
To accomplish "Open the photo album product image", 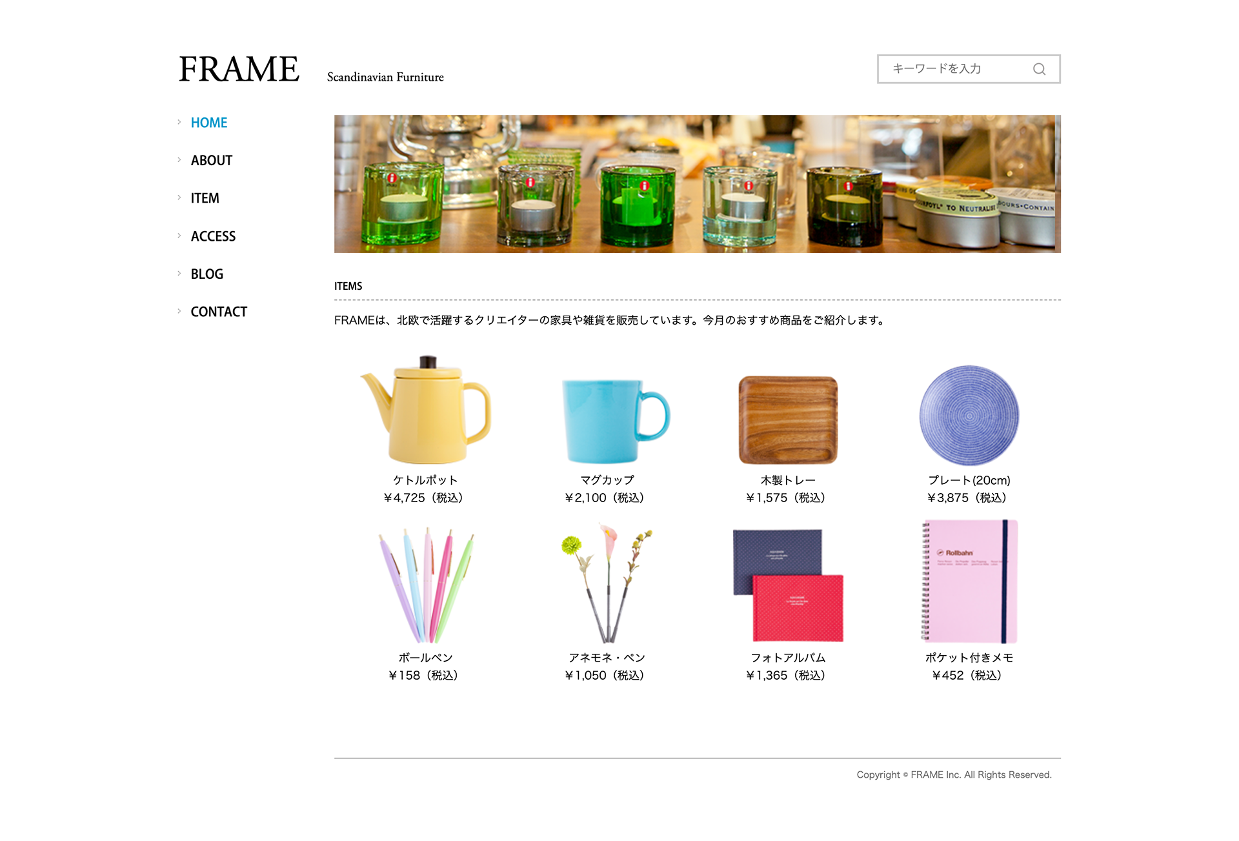I will point(787,585).
